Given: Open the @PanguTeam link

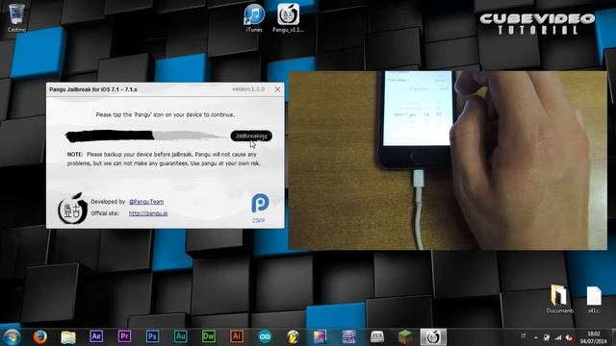Looking at the screenshot, I should [146, 202].
